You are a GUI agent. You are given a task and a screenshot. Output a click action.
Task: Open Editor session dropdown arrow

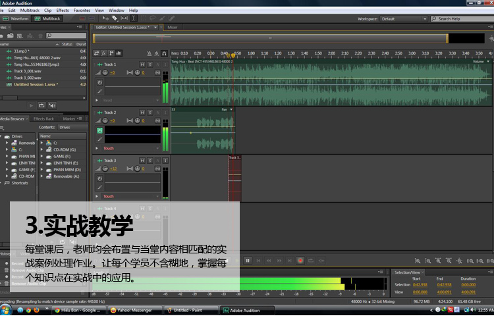click(x=155, y=28)
